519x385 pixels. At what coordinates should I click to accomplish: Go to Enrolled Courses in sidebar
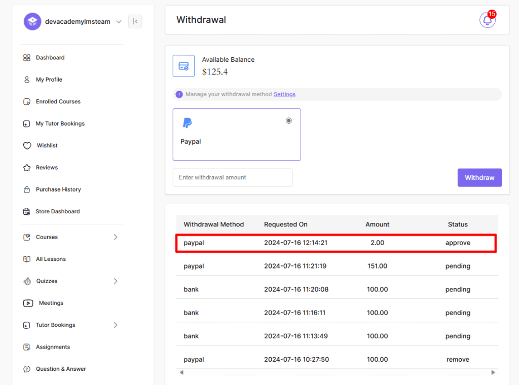58,102
